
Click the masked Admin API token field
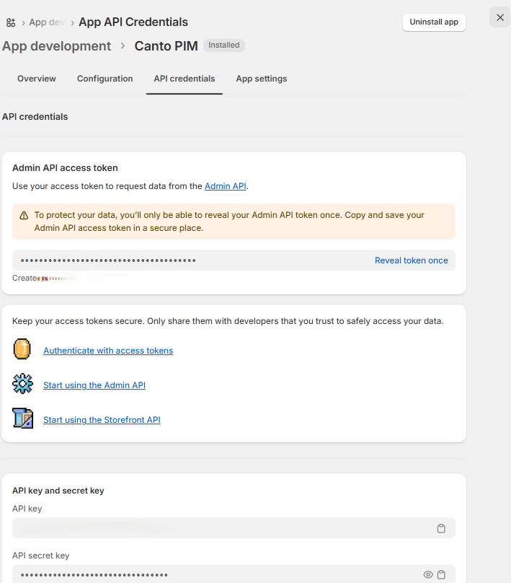click(x=234, y=260)
